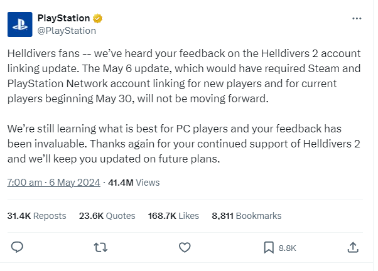Click the 8,811 Bookmarks count
378x271 pixels.
point(247,216)
